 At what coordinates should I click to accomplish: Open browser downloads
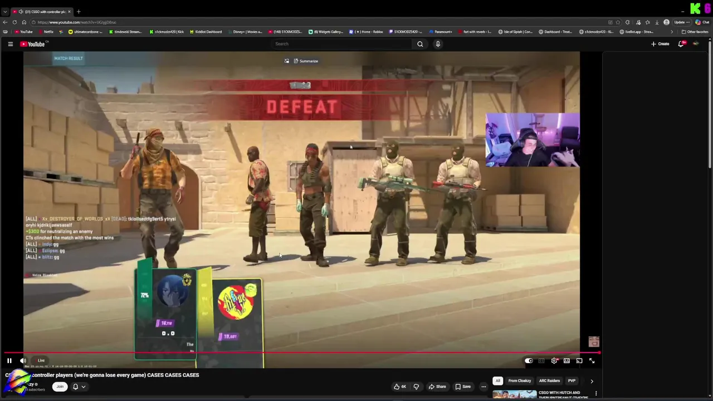657,22
